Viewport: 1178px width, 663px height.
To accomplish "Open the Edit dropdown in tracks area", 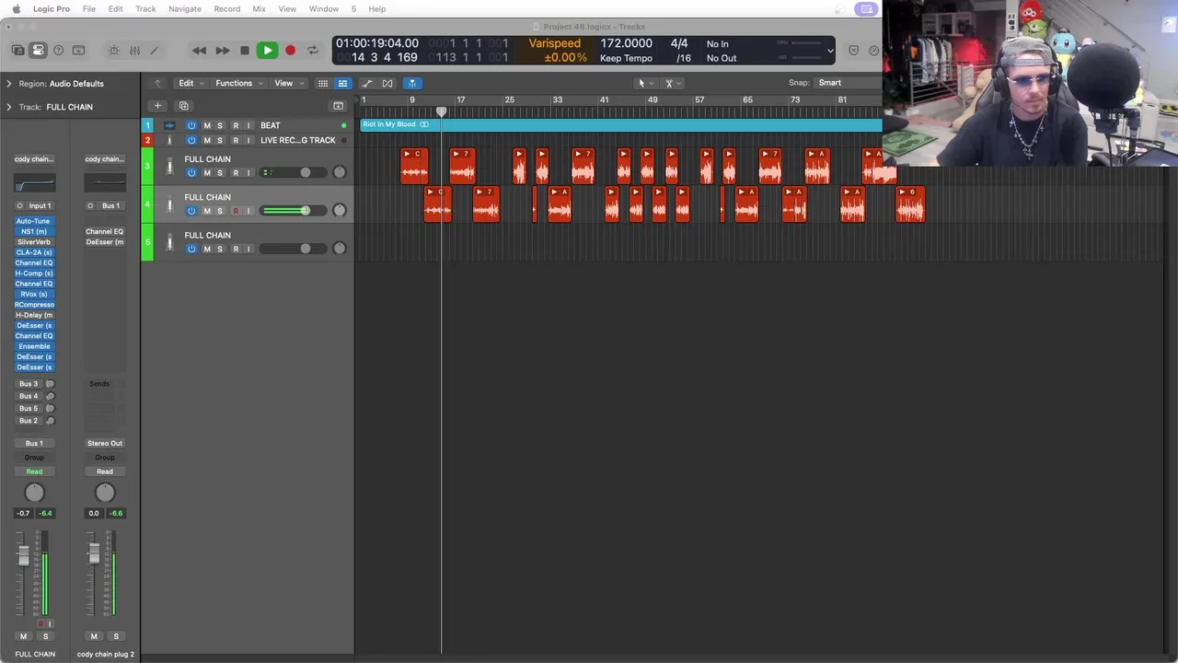I will (x=191, y=83).
